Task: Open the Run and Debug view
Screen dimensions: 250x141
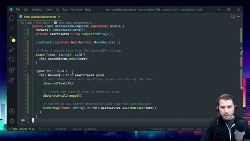Action: click(12, 49)
